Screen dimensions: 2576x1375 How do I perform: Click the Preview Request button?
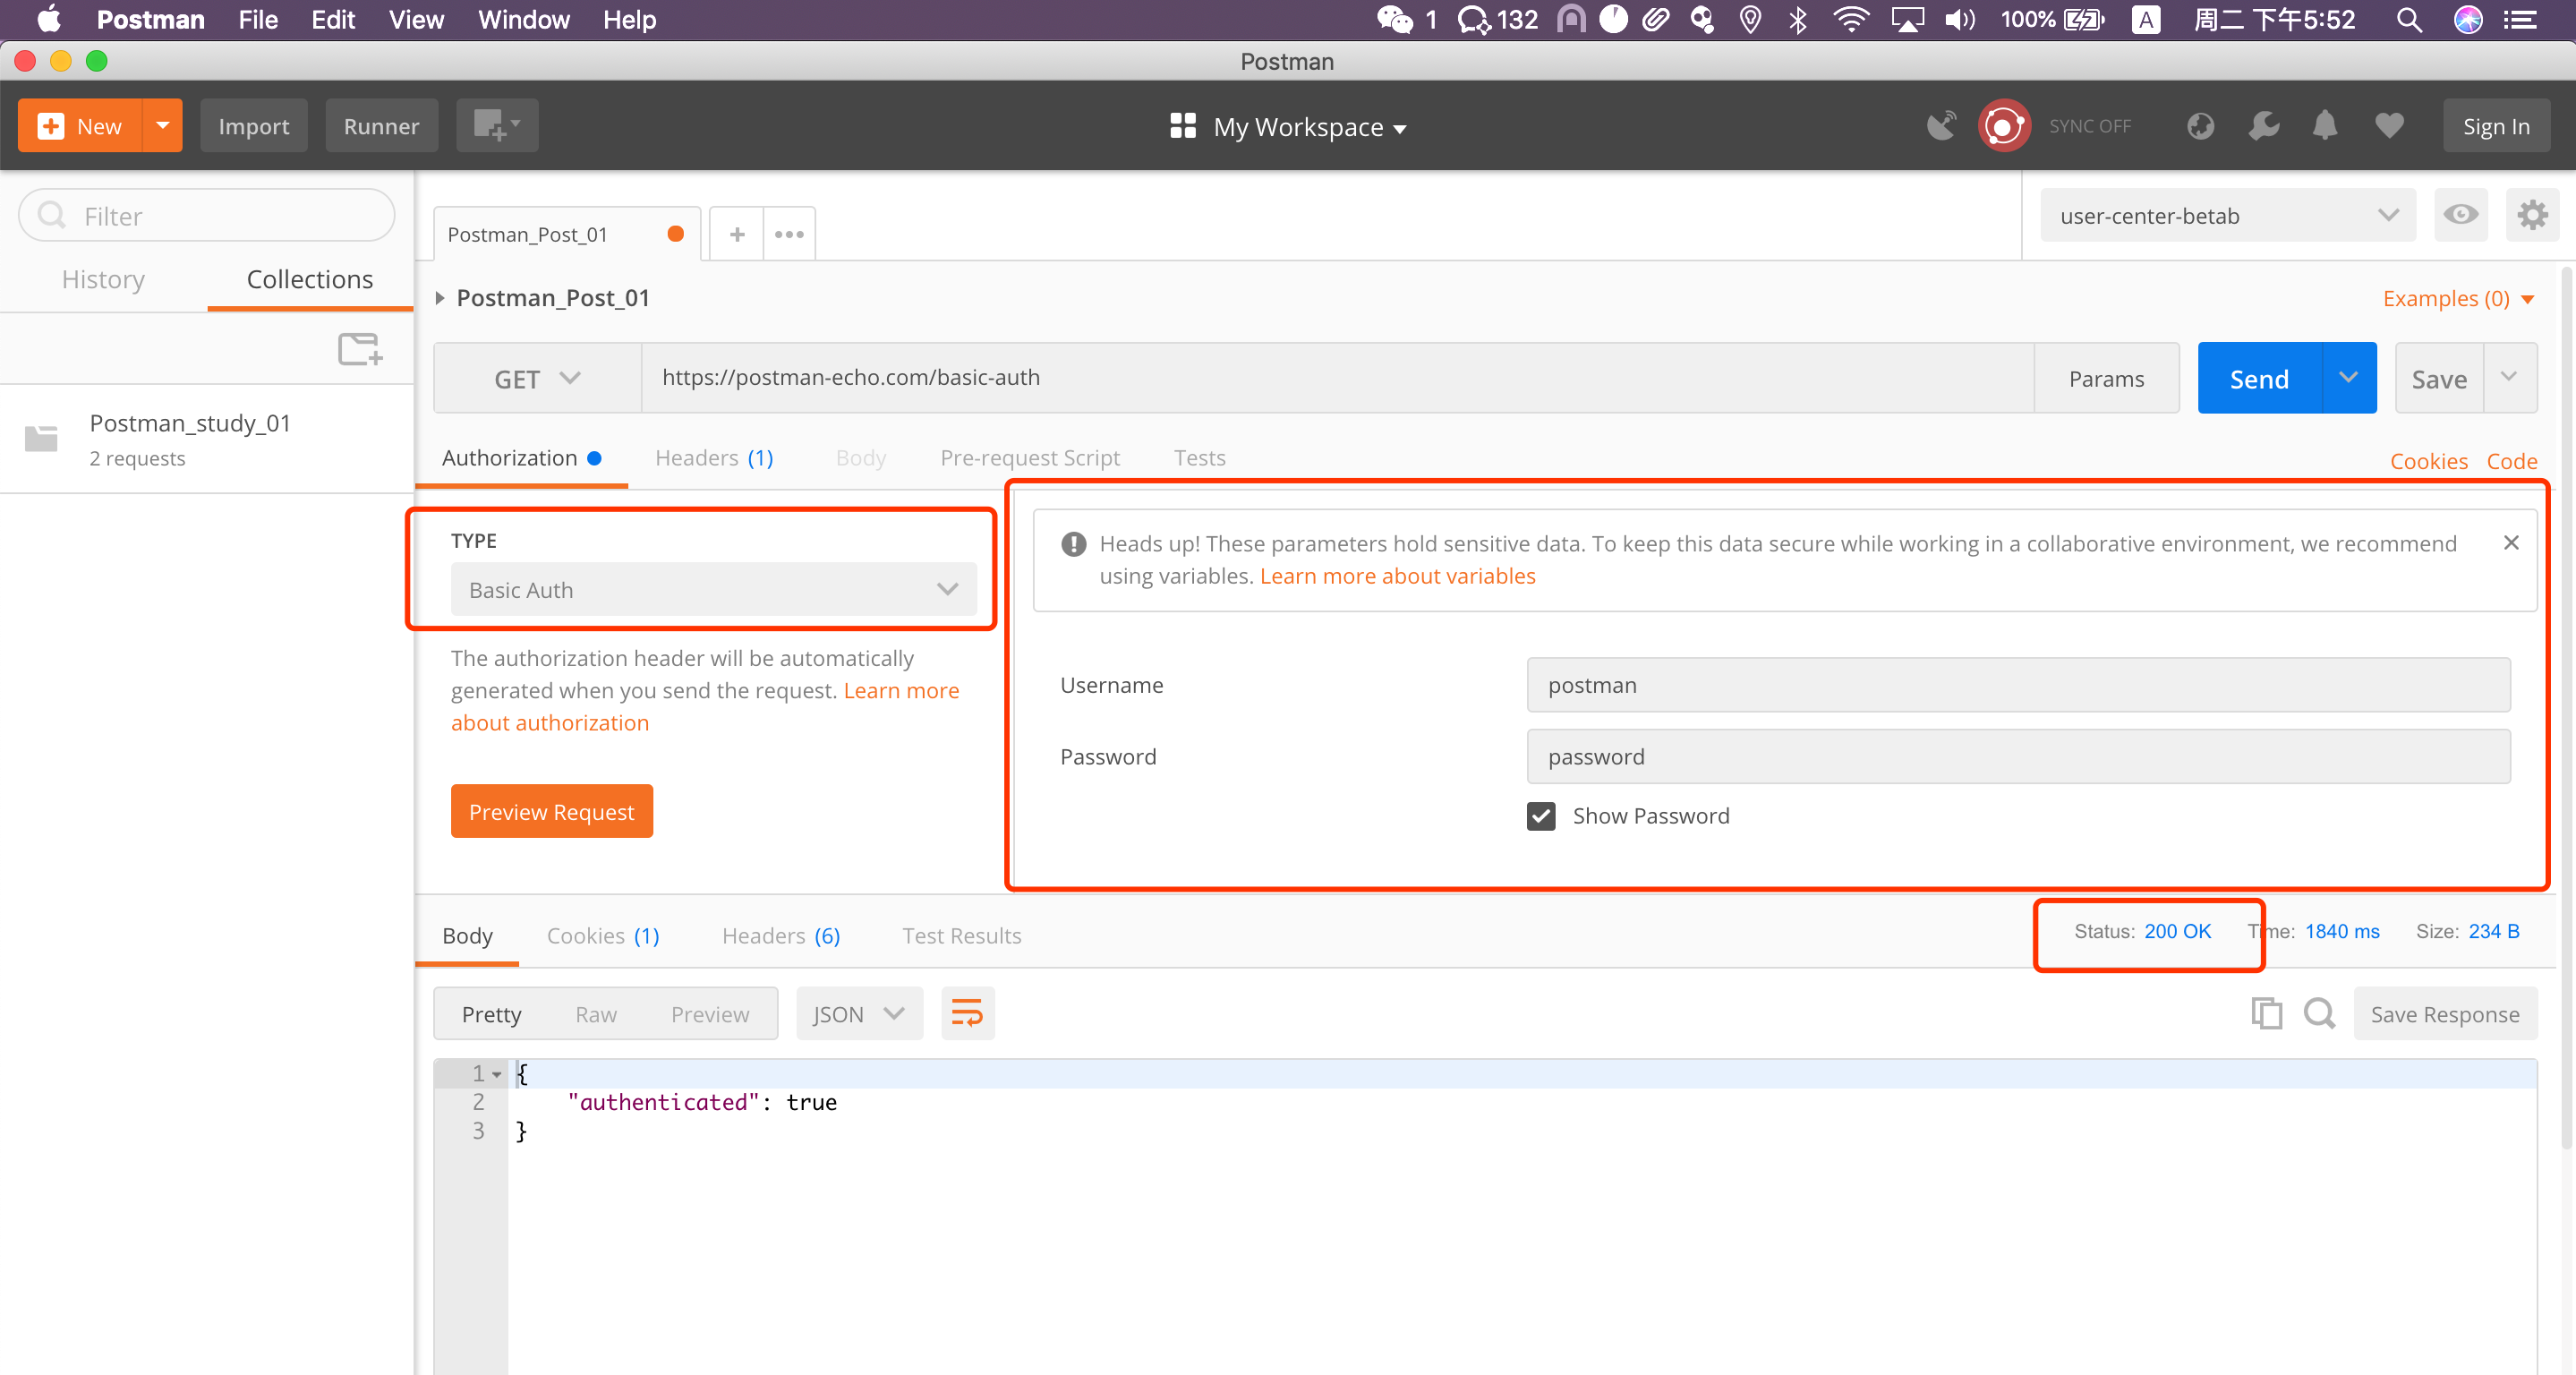tap(551, 811)
